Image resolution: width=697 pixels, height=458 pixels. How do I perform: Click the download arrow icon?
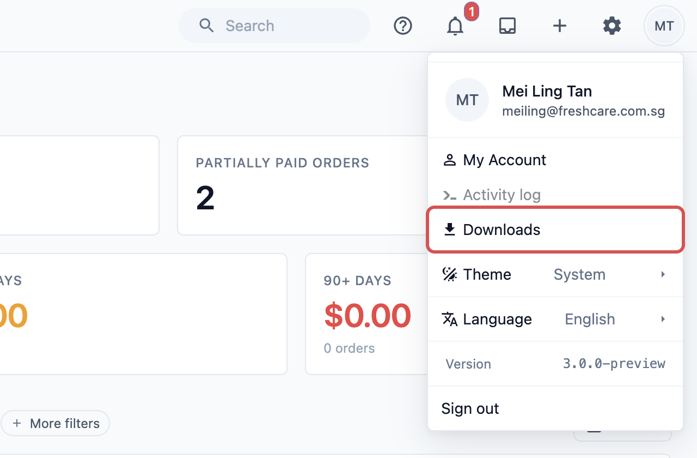pos(449,230)
